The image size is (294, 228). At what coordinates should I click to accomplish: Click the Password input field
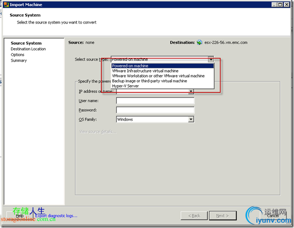pos(155,110)
